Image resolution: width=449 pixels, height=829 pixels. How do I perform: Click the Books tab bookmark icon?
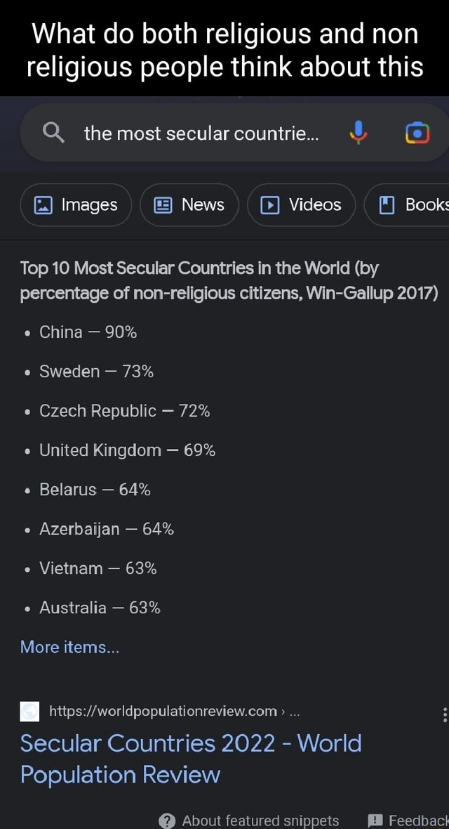pos(388,204)
